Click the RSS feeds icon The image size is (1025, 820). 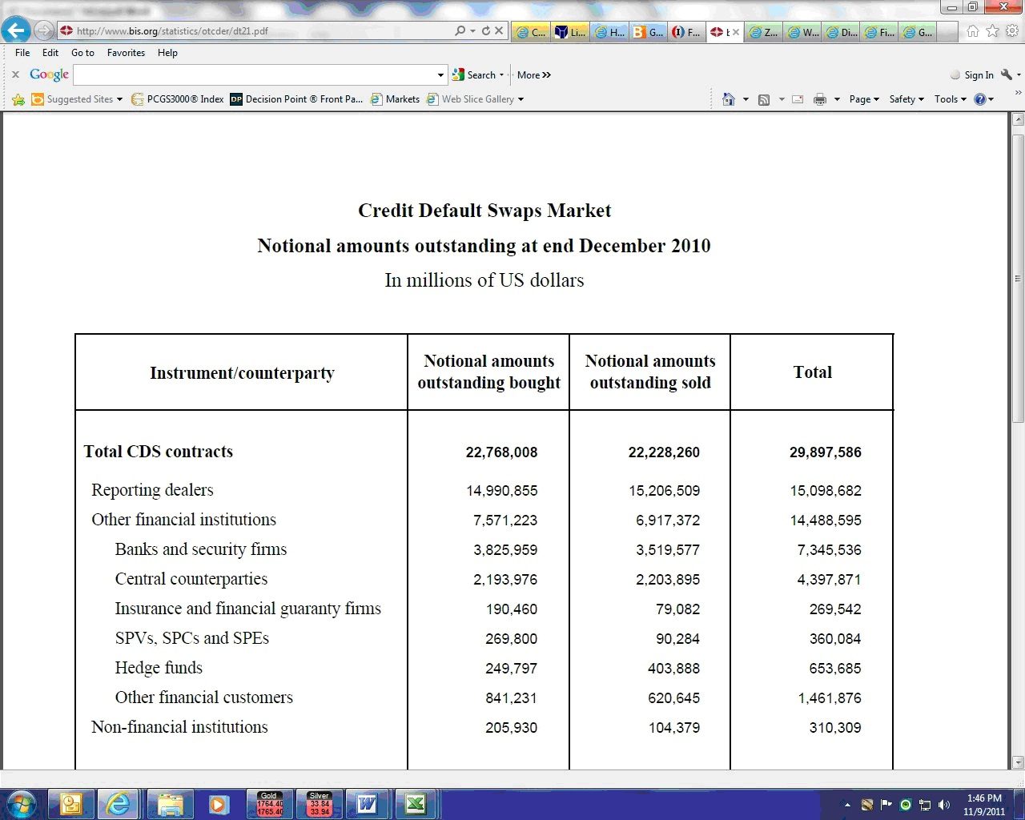764,99
